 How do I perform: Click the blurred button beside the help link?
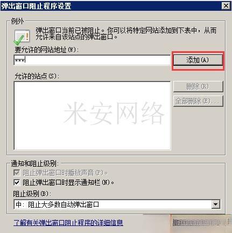[x=199, y=223]
